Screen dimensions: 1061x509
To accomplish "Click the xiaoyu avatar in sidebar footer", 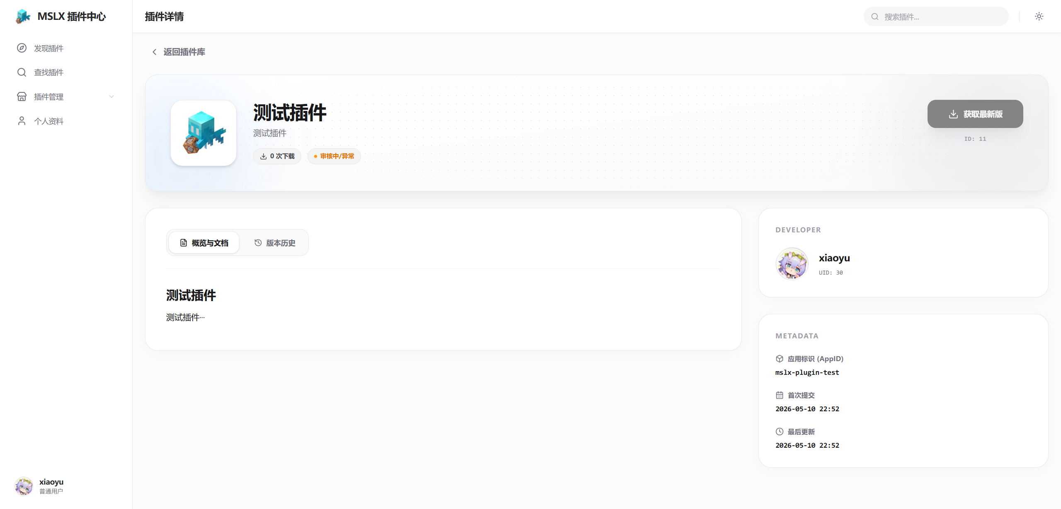I will coord(24,486).
